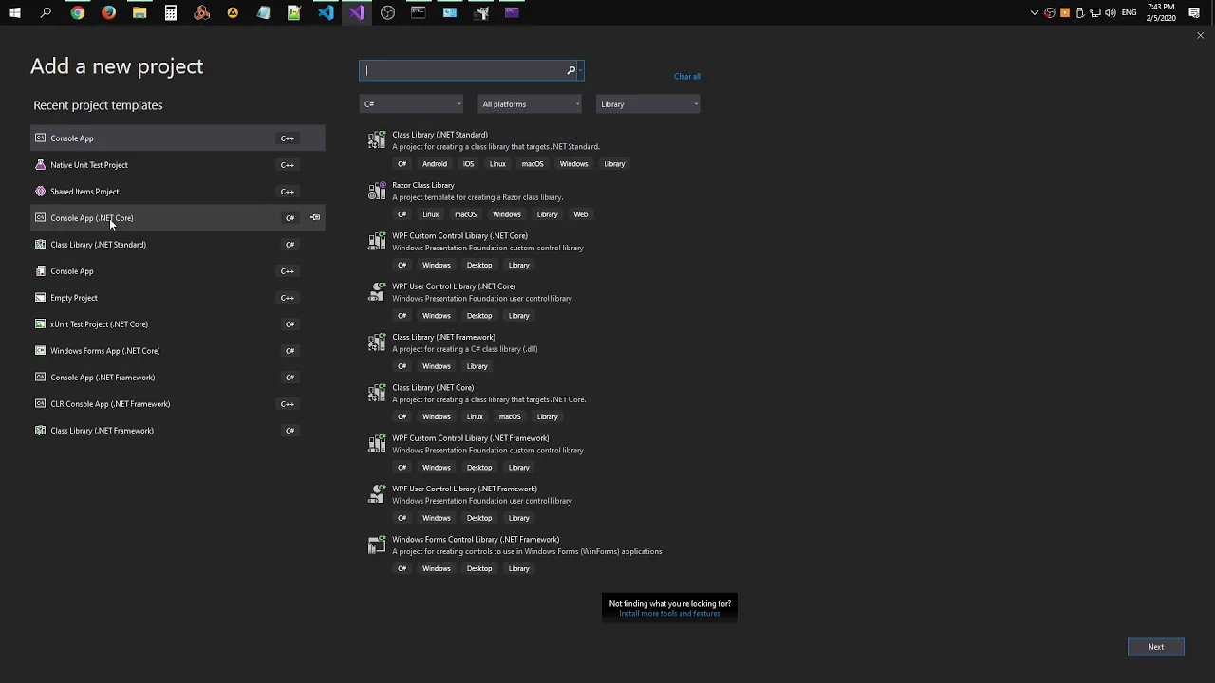Open the Windows Start menu
The image size is (1215, 683).
click(15, 12)
